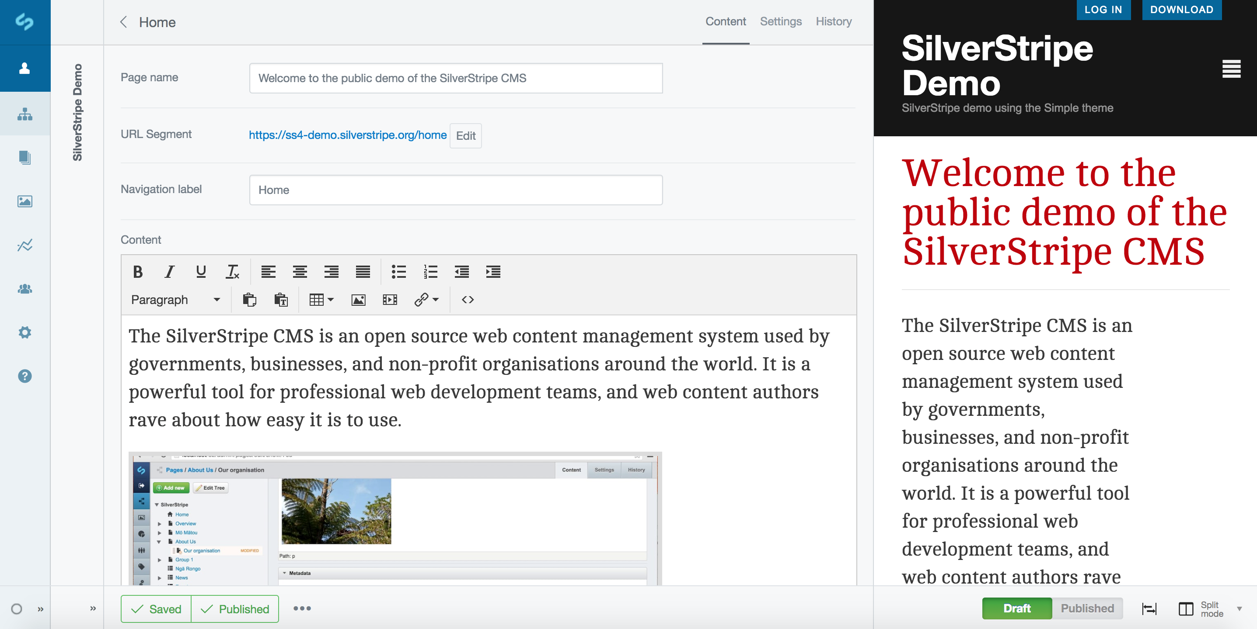Switch preview to Published state
This screenshot has height=629, width=1257.
(x=1087, y=608)
